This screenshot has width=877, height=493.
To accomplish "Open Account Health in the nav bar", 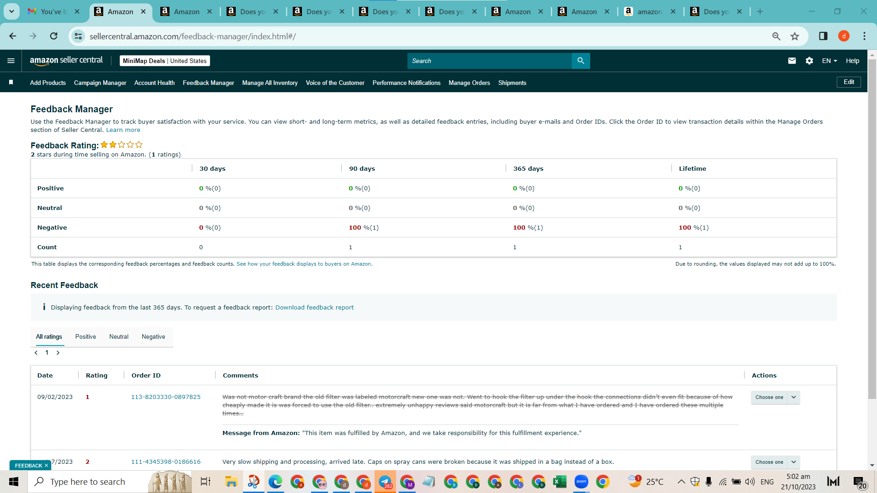I will pos(154,83).
